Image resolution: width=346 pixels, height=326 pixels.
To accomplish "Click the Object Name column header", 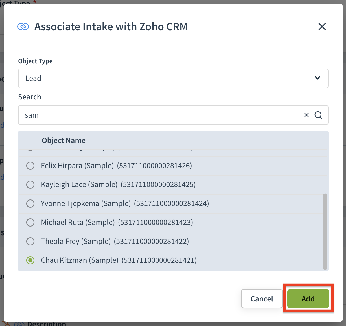I will pyautogui.click(x=64, y=140).
